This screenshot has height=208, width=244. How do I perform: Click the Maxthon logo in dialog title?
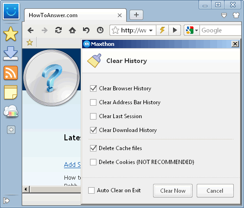click(x=87, y=44)
